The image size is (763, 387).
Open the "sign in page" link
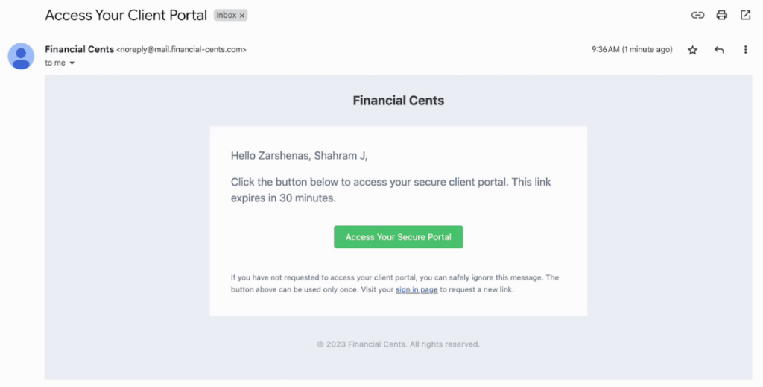click(417, 289)
